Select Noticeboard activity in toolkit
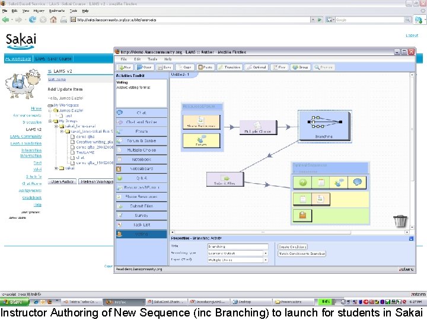The height and width of the screenshot is (320, 427). click(x=141, y=169)
